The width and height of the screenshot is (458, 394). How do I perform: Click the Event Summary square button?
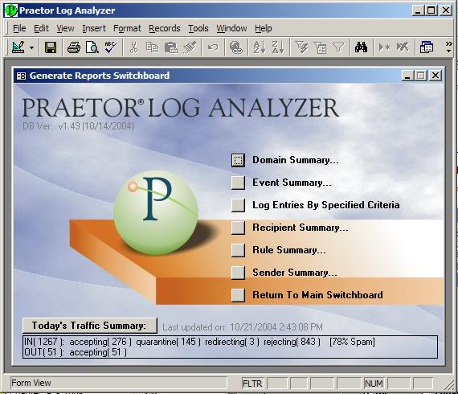point(238,183)
